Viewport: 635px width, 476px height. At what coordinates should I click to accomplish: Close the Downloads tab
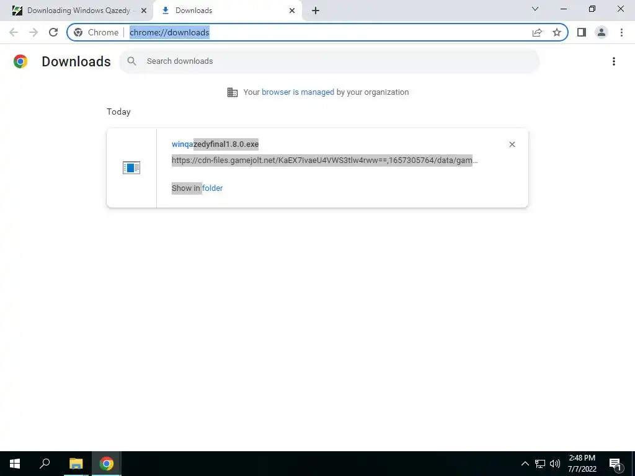pos(292,11)
